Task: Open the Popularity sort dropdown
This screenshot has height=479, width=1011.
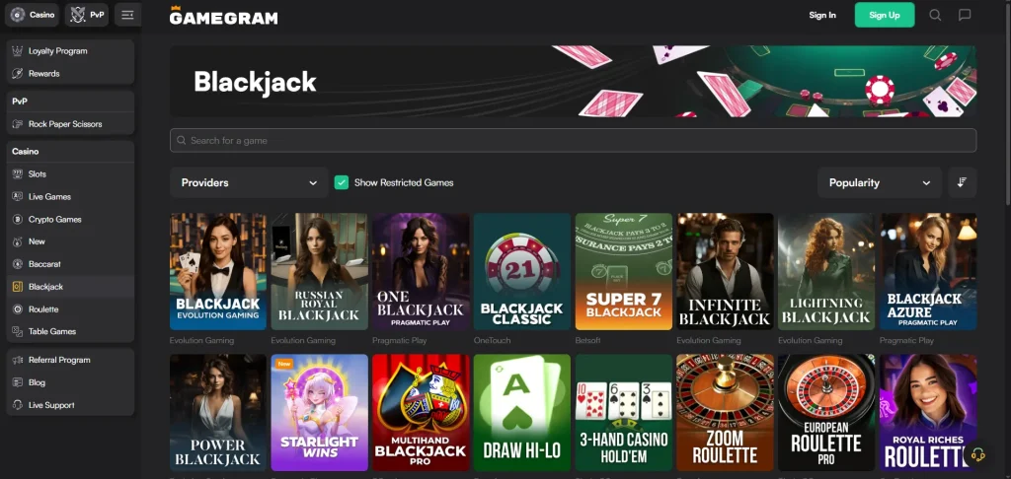Action: click(880, 182)
